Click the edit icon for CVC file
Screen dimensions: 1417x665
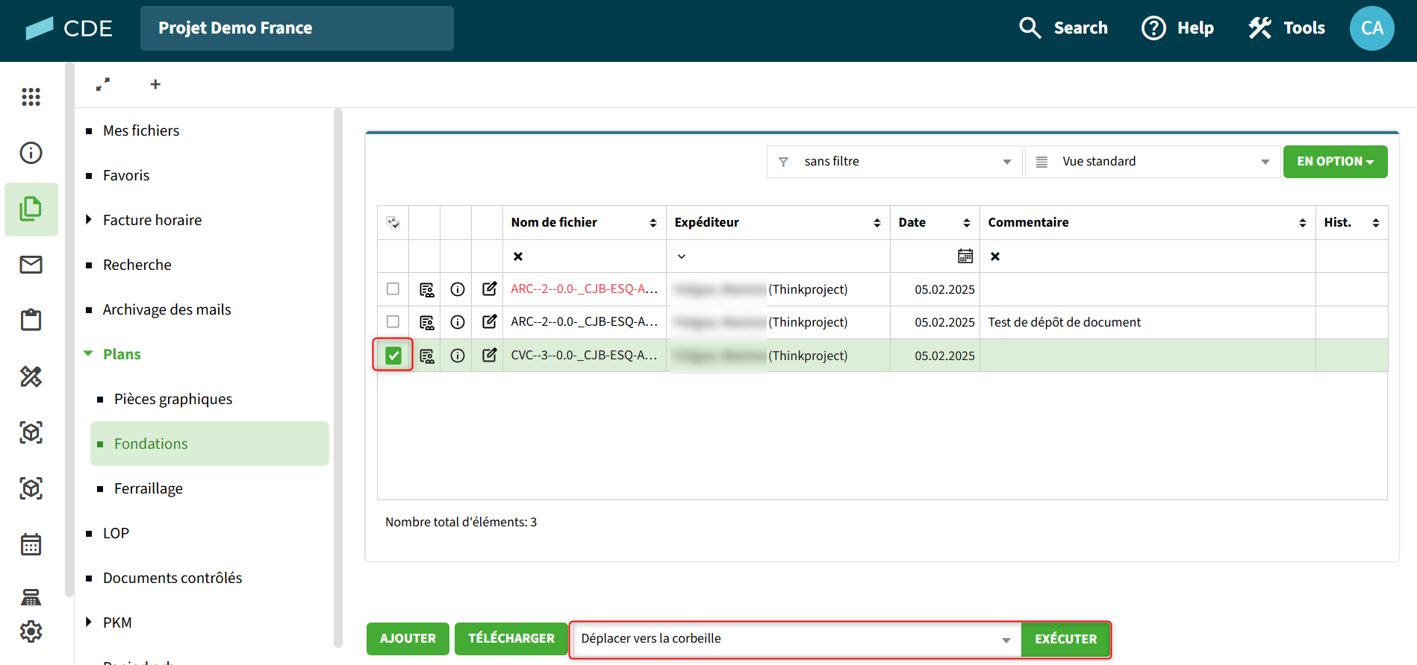[x=489, y=355]
